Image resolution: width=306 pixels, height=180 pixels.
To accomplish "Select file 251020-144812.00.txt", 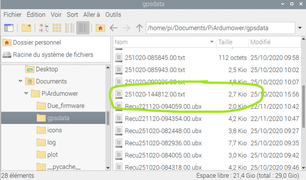I will click(155, 94).
